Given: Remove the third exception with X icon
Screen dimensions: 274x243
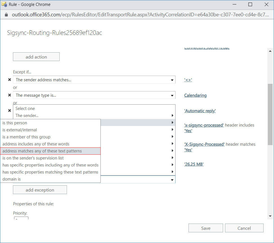Looking at the screenshot, I should [x=9, y=111].
